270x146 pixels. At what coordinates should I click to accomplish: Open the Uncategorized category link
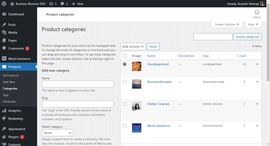158,64
